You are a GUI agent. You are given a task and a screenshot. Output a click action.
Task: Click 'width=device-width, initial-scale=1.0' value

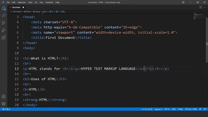click(135, 32)
